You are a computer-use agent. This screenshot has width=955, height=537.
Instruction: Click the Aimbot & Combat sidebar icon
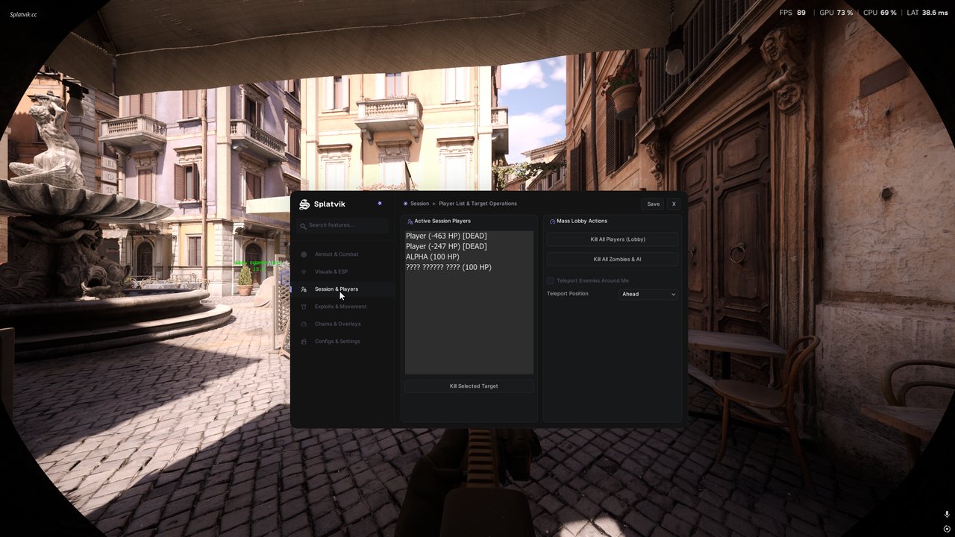click(304, 254)
